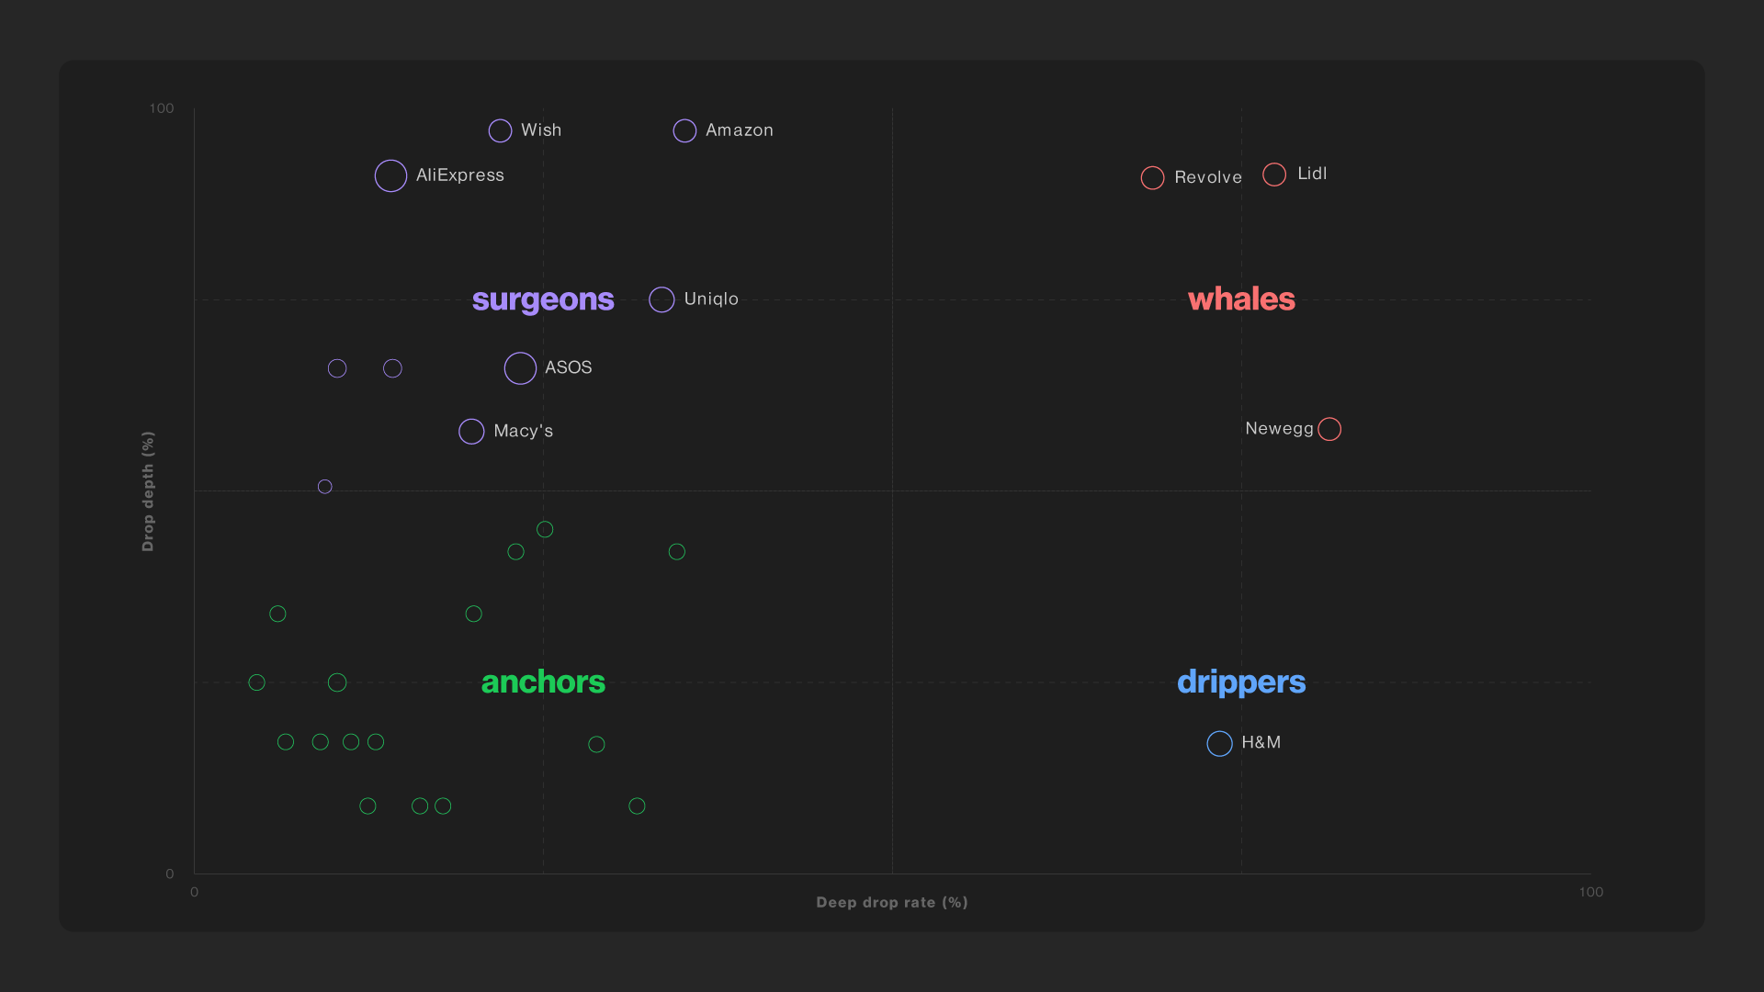
Task: Select the Revolve red data point
Action: click(1152, 177)
